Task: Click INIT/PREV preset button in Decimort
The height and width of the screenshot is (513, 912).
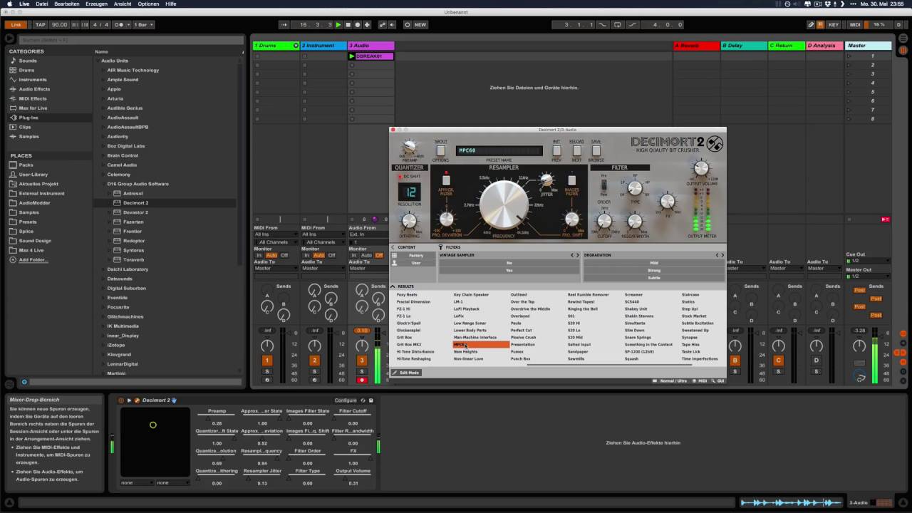Action: [x=556, y=150]
